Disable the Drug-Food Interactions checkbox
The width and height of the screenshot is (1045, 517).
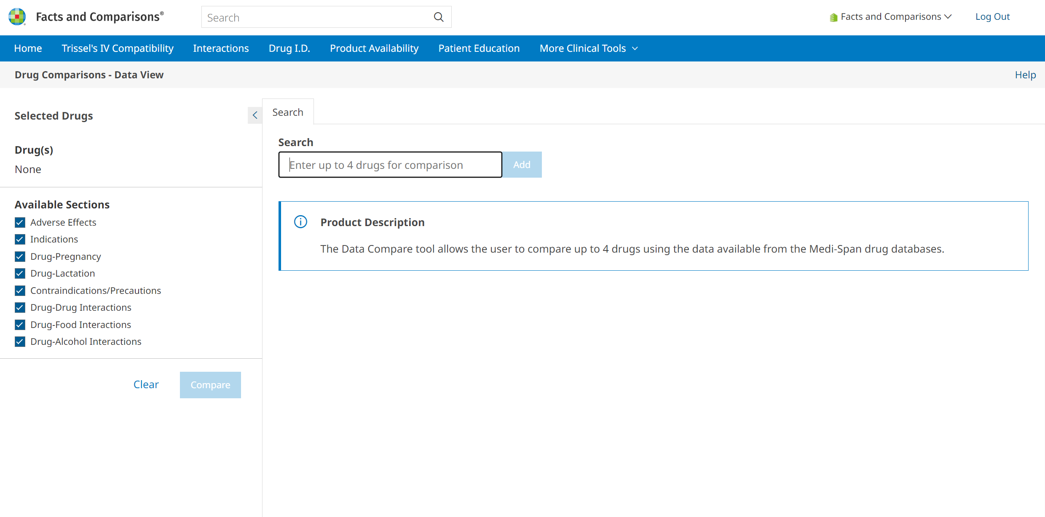click(x=20, y=325)
